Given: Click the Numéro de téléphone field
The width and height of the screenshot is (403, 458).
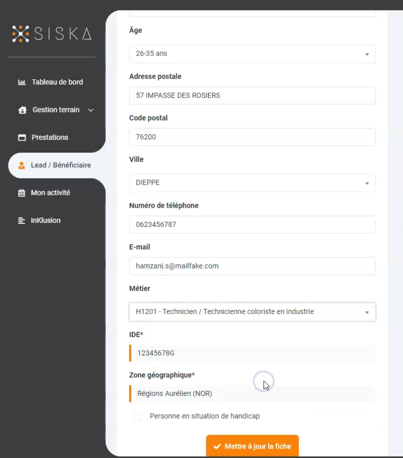Looking at the screenshot, I should point(252,224).
